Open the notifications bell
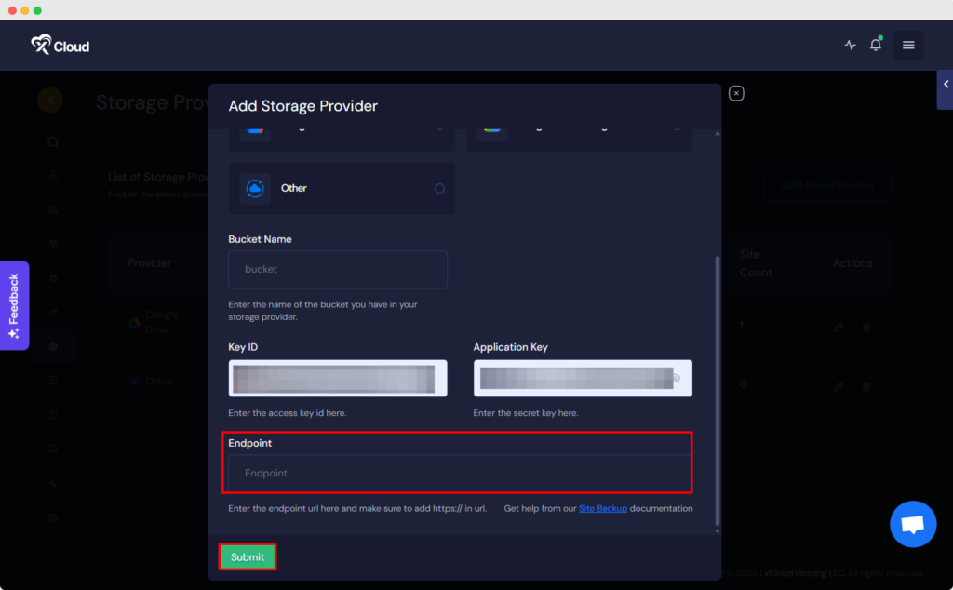Screen dimensions: 953x590 pos(875,45)
